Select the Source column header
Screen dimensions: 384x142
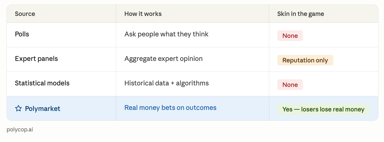[x=25, y=14]
